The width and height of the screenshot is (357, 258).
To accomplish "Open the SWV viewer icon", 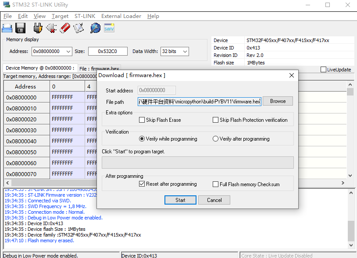I will coord(109,28).
